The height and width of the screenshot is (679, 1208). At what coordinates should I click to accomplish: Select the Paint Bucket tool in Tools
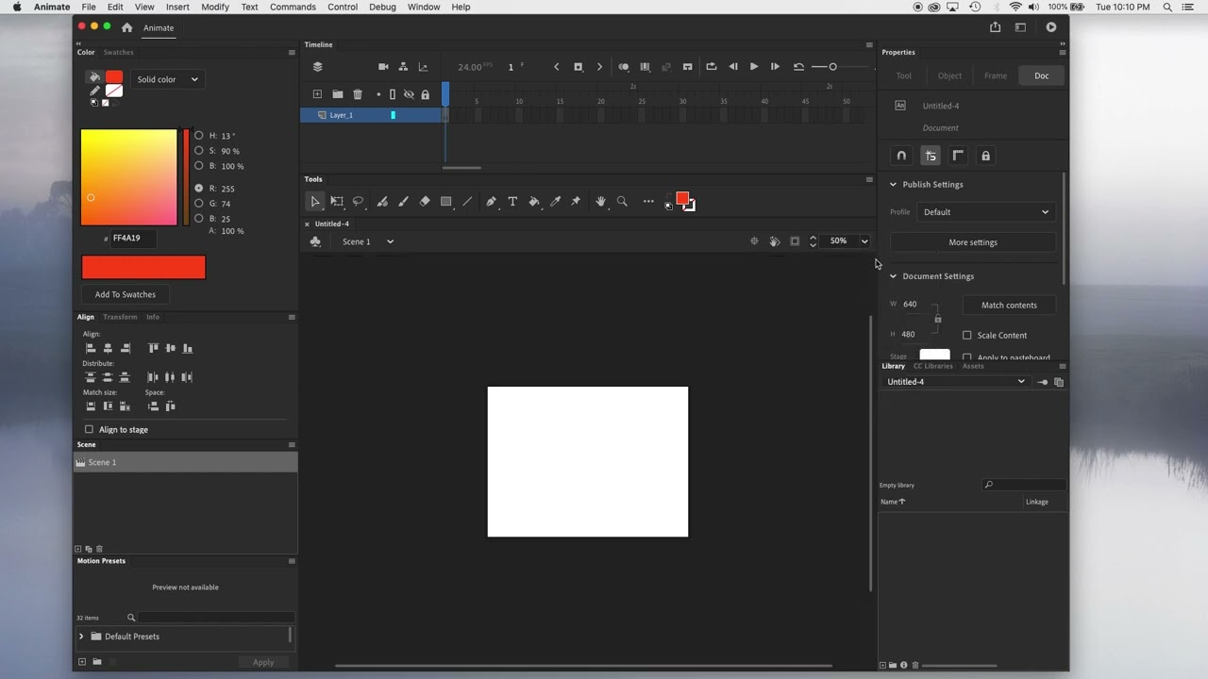pos(534,202)
